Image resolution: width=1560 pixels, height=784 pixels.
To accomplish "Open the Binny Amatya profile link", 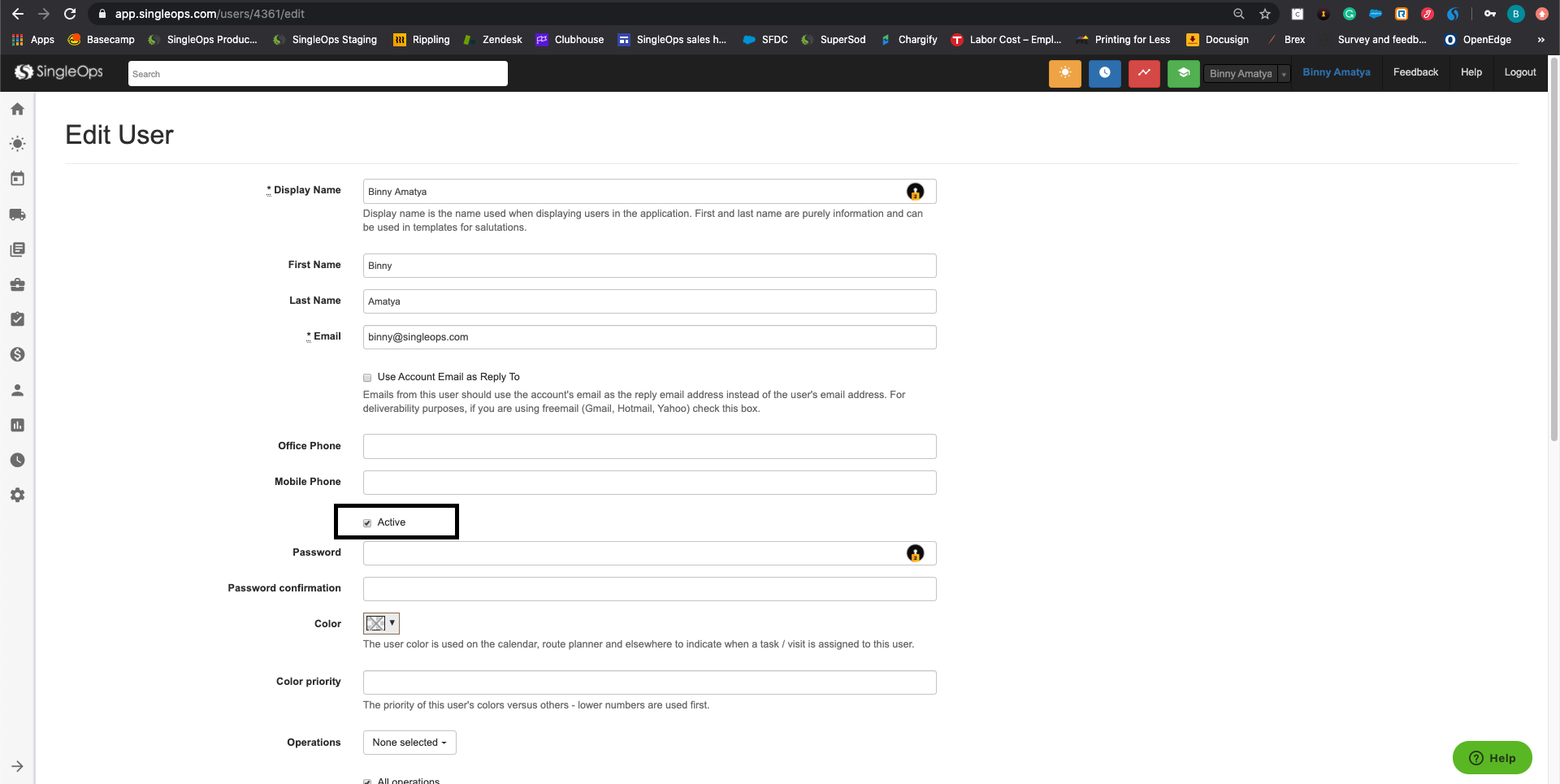I will pyautogui.click(x=1337, y=72).
